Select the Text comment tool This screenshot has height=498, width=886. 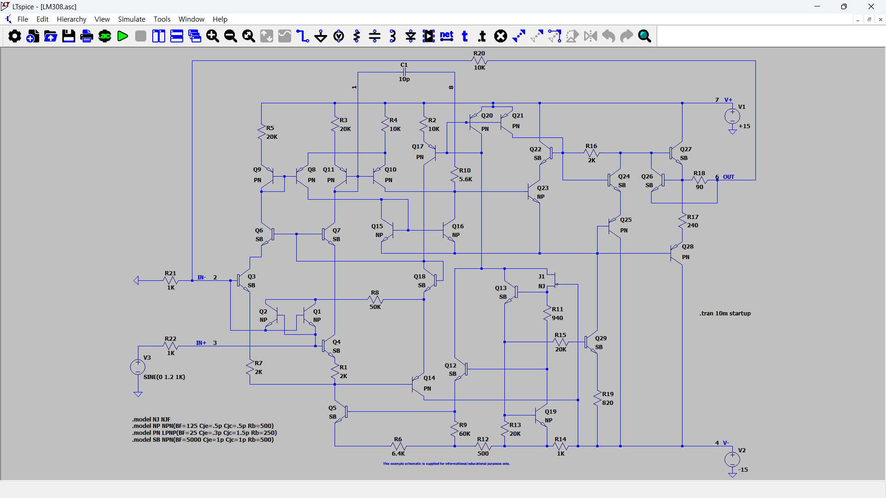(x=465, y=36)
